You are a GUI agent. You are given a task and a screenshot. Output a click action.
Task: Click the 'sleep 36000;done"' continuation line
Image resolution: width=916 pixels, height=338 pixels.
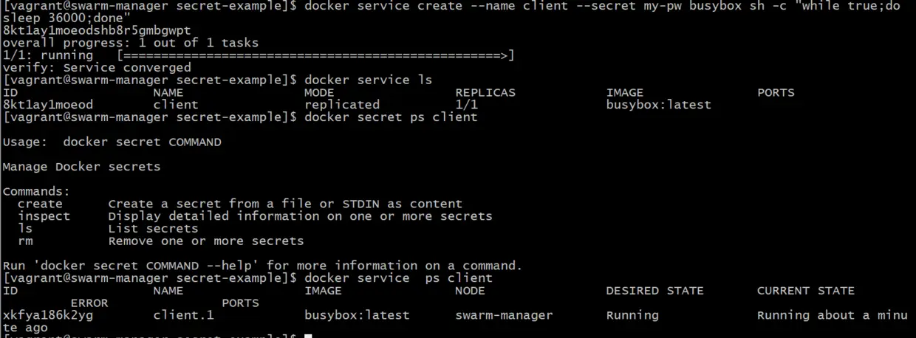(x=66, y=18)
